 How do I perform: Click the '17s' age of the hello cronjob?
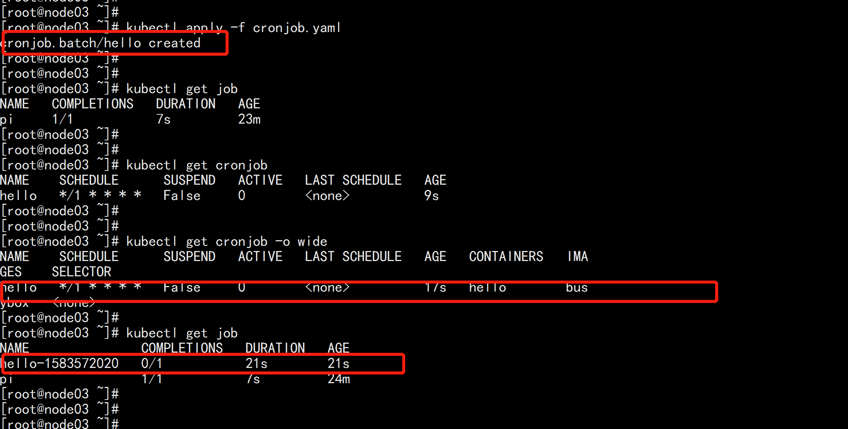[x=435, y=287]
